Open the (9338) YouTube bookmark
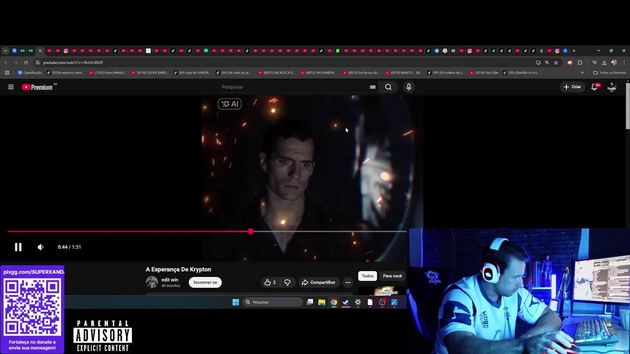 pyautogui.click(x=484, y=73)
